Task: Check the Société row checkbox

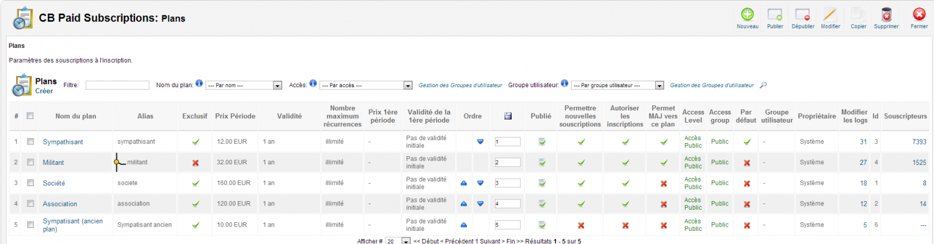Action: pyautogui.click(x=30, y=184)
